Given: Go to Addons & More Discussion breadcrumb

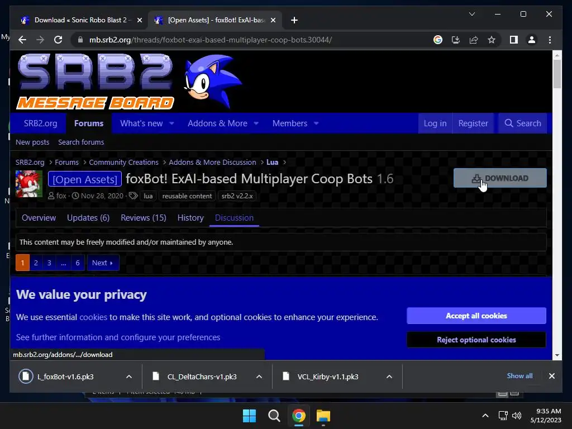Looking at the screenshot, I should [x=212, y=163].
